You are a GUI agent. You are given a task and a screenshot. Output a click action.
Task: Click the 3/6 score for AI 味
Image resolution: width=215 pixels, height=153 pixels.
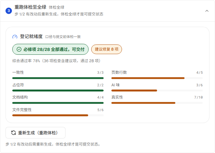[x=200, y=85]
